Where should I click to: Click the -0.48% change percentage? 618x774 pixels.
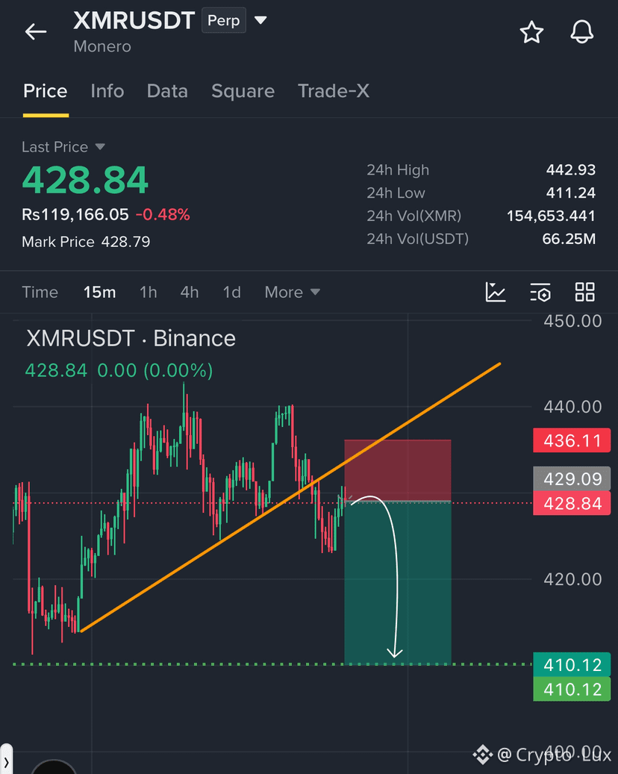[x=163, y=215]
